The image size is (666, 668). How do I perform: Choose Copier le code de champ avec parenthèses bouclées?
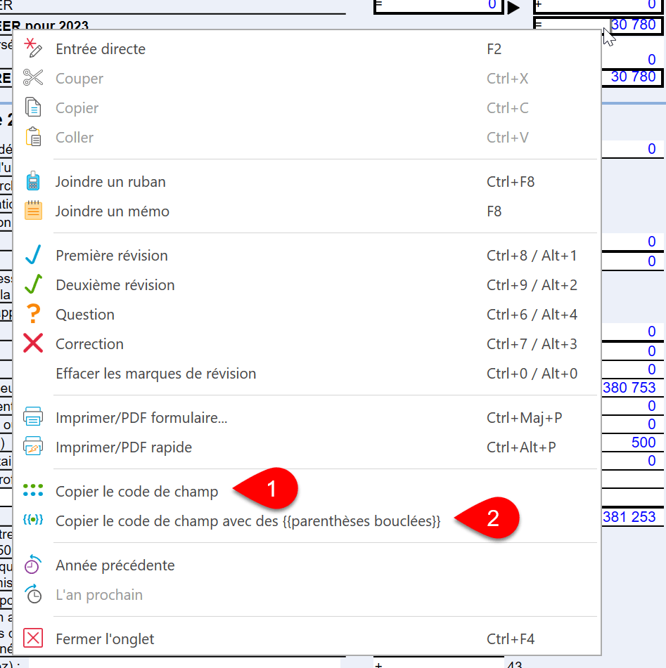(x=307, y=520)
